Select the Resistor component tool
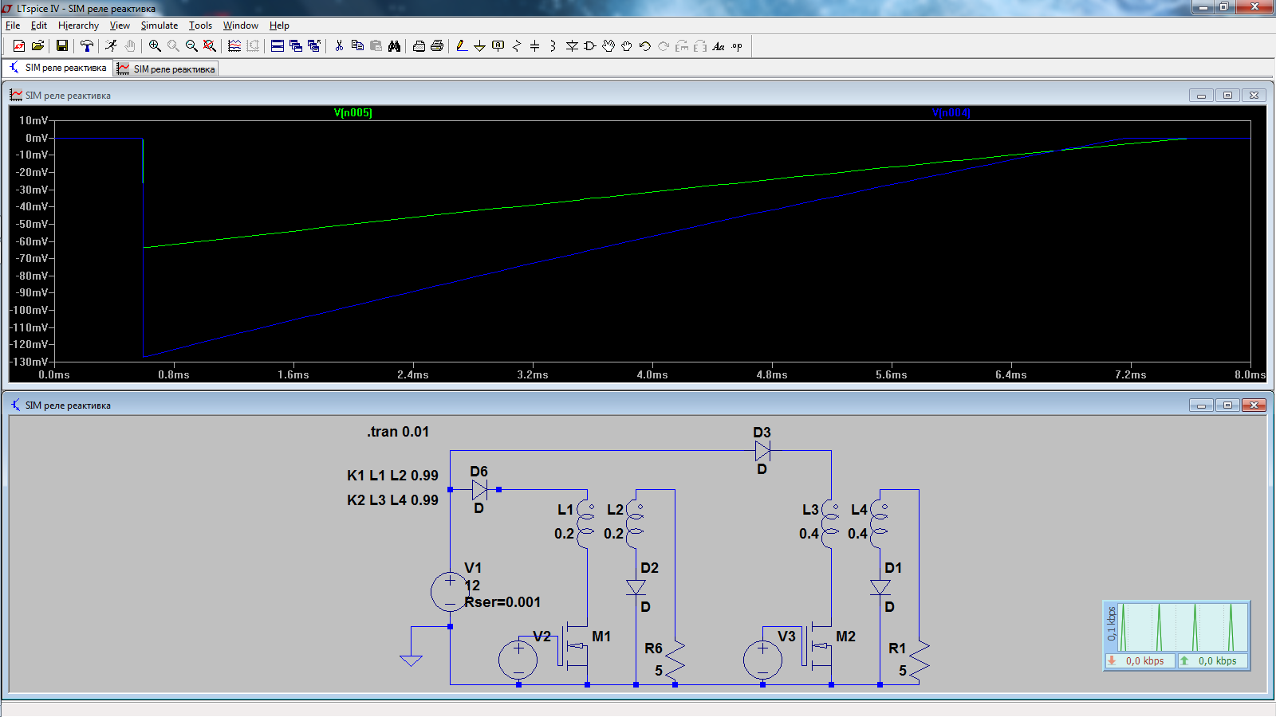1276x717 pixels. point(516,46)
